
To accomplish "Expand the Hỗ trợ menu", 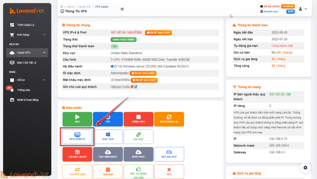I will click(x=27, y=80).
